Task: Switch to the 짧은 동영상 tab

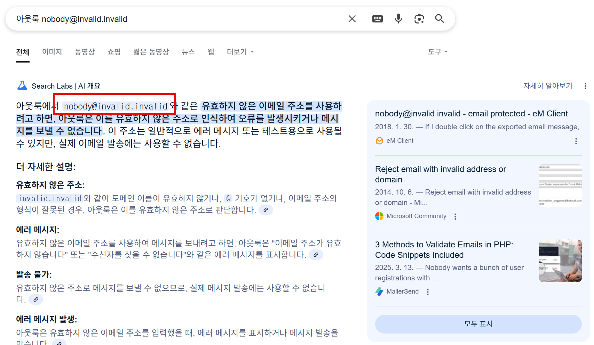Action: (151, 52)
